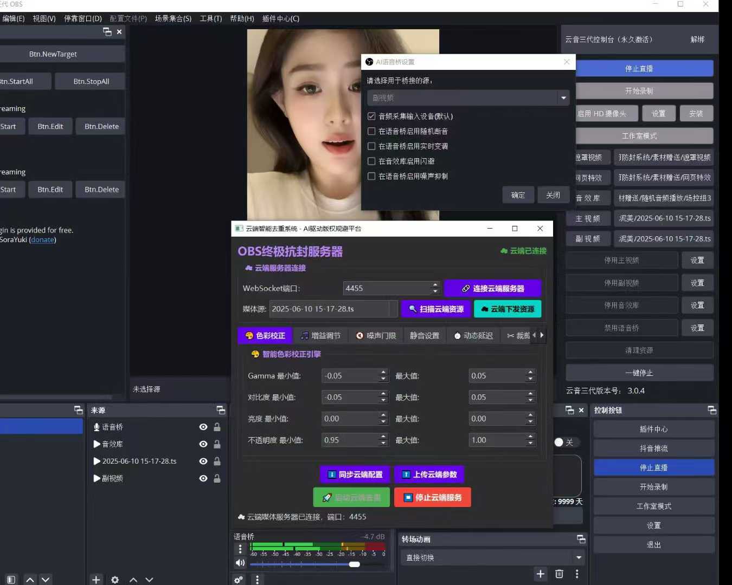Click 扫描云端资源 button
Viewport: 732px width, 585px height.
tap(436, 309)
